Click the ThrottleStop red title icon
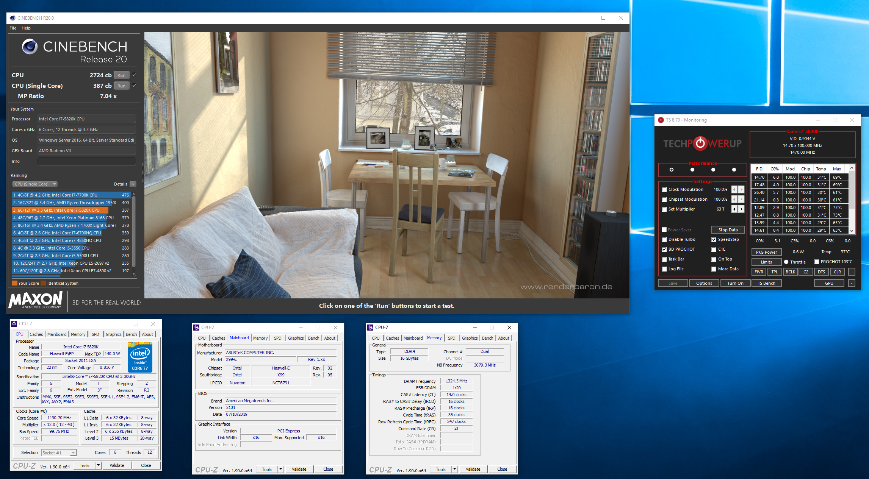This screenshot has width=869, height=479. 661,120
